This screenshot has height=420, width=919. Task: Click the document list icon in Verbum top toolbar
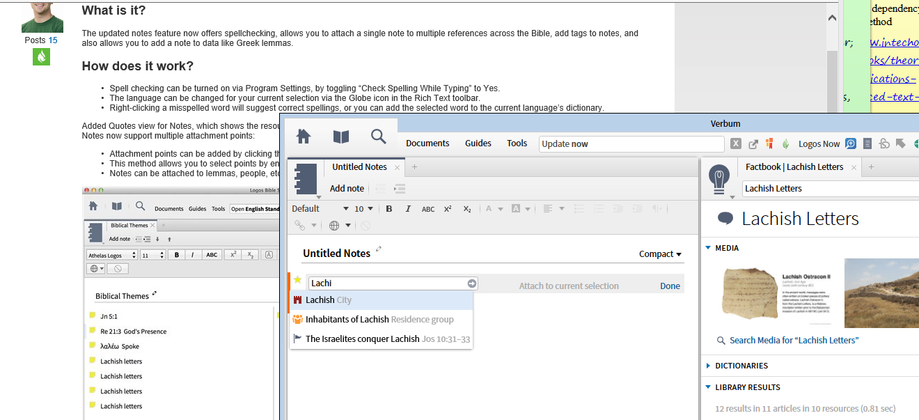point(867,144)
